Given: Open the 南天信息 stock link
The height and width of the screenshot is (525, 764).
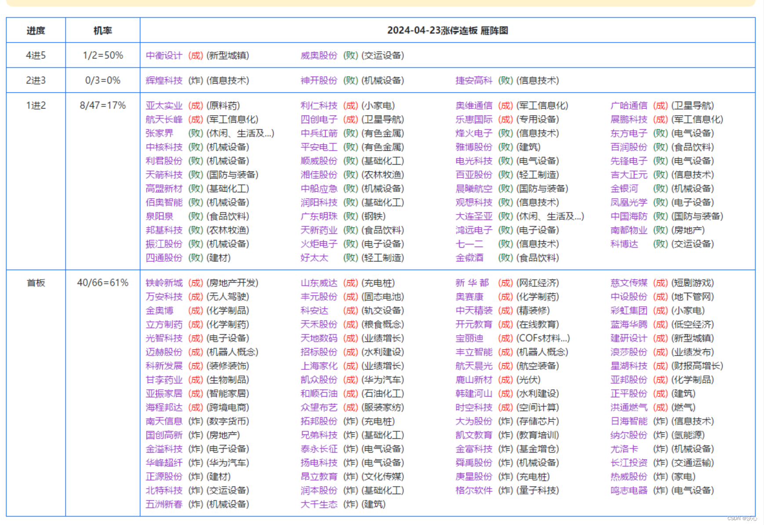Looking at the screenshot, I should (x=164, y=421).
